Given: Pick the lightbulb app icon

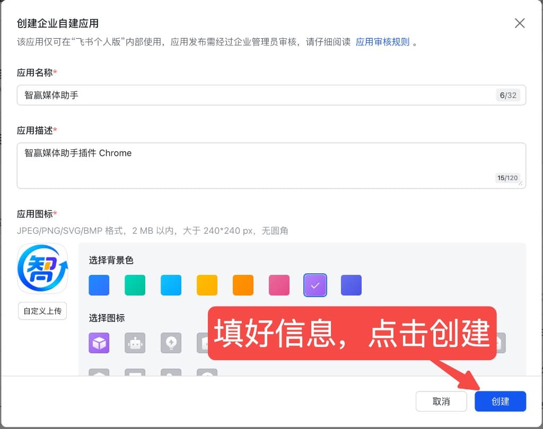Looking at the screenshot, I should pyautogui.click(x=171, y=343).
